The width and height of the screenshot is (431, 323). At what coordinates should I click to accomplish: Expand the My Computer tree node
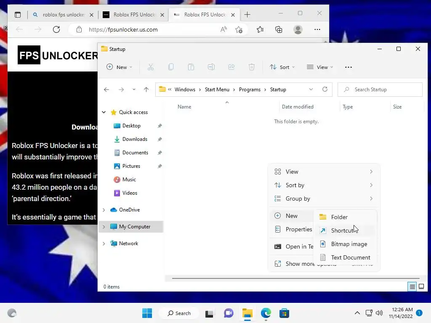[104, 227]
